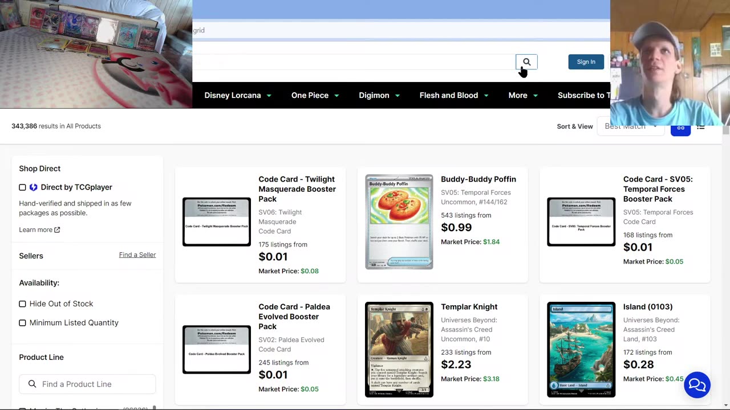Click the $2.23 price of Templar Knight
730x410 pixels.
[x=456, y=364]
